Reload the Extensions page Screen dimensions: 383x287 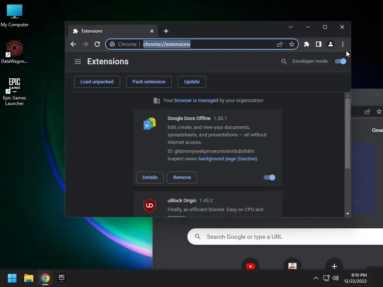point(97,44)
